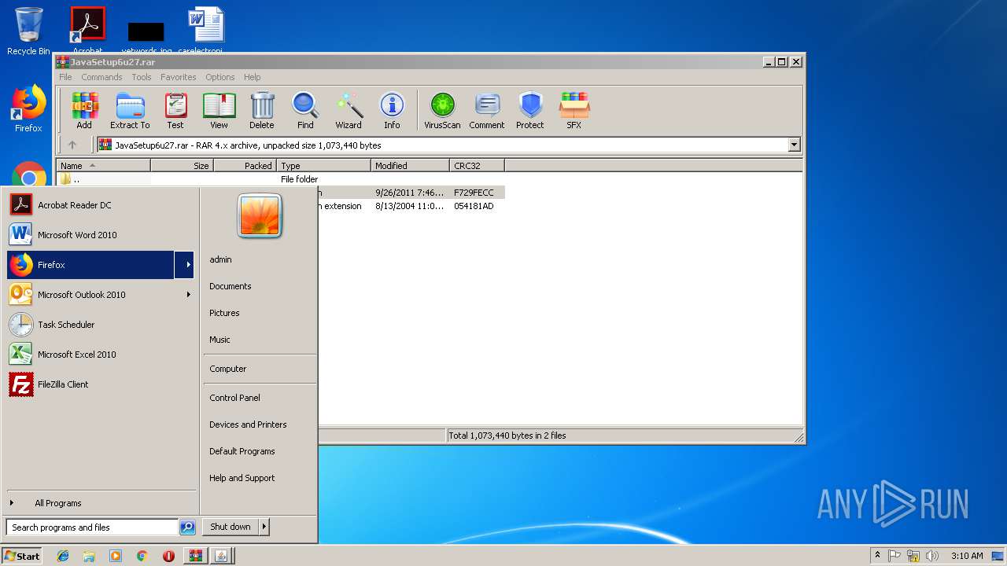Click the Delete trash can icon
This screenshot has height=566, width=1007.
coord(262,110)
